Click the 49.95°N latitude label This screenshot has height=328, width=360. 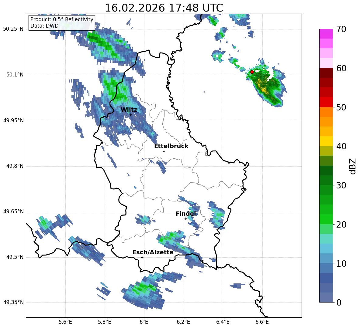(13, 120)
